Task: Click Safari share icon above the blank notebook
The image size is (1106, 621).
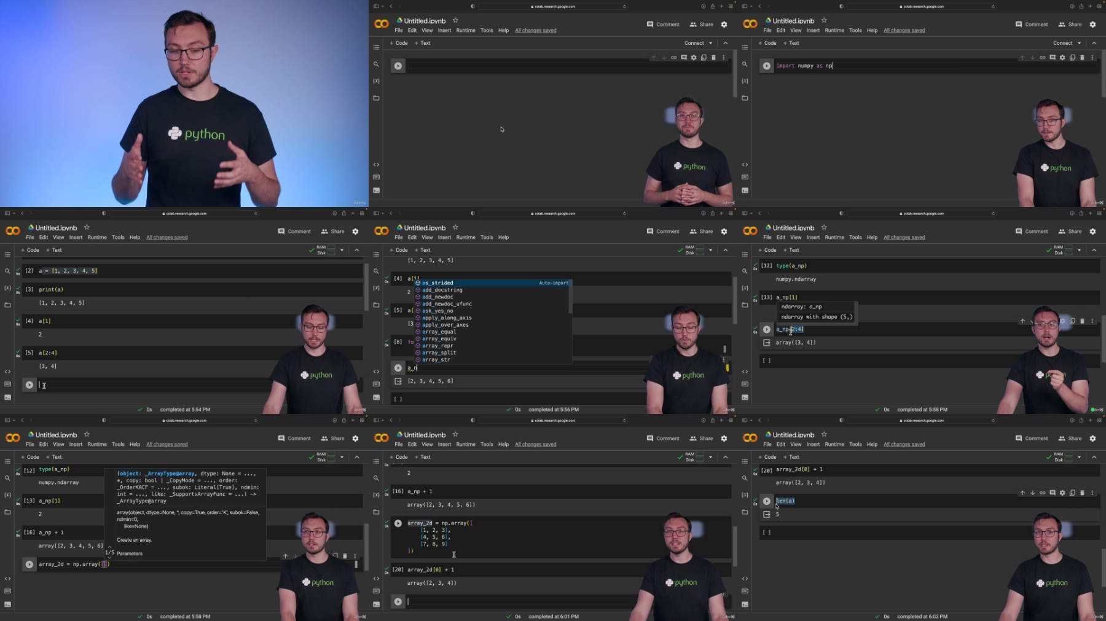Action: pos(712,6)
